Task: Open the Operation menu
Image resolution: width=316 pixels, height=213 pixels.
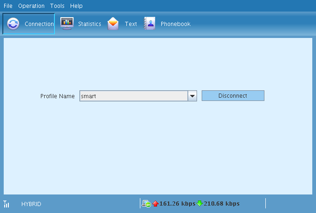Action: tap(31, 6)
